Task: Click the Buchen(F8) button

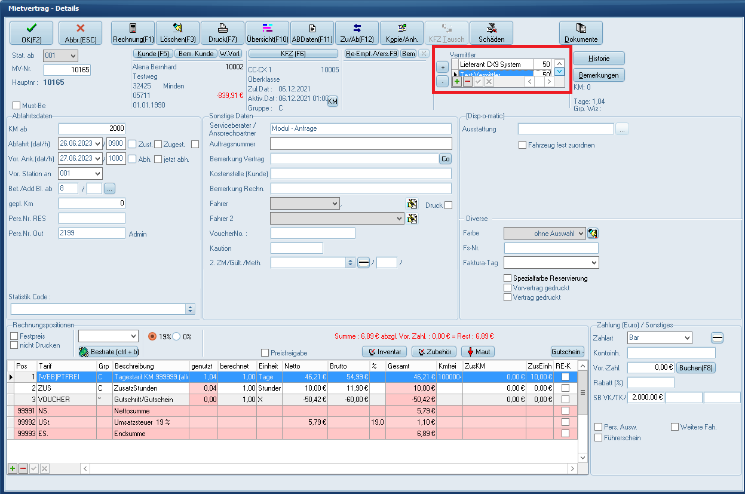Action: pyautogui.click(x=695, y=368)
